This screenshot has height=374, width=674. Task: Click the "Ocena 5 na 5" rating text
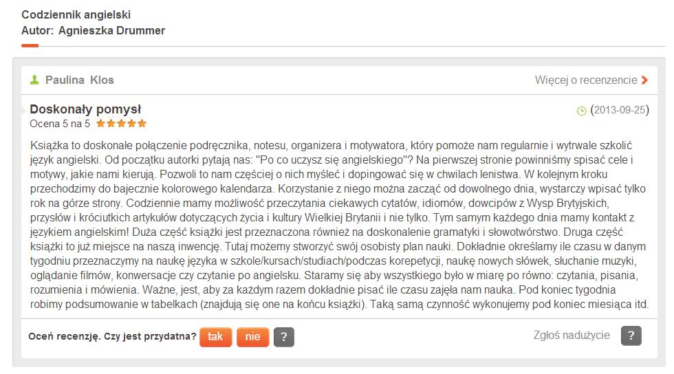click(x=60, y=124)
